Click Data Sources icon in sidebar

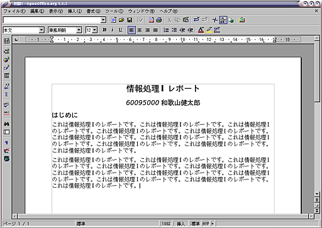pos(6,132)
